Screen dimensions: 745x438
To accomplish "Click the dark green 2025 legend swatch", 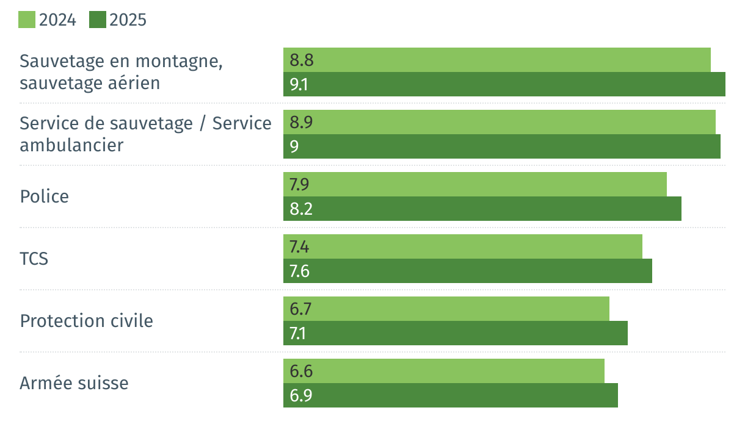I will click(x=98, y=20).
